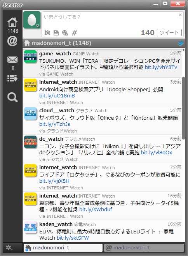The width and height of the screenshot is (188, 256).
Task: Open link bit.ly/sWhduf
Action: click(x=96, y=209)
